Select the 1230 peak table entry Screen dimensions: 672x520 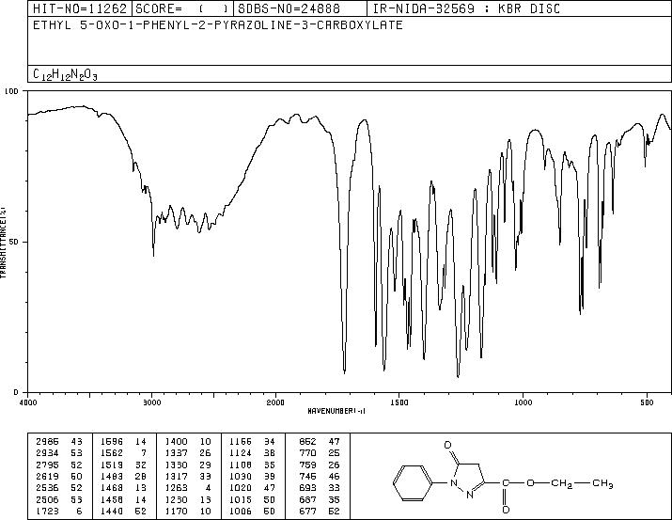[188, 499]
